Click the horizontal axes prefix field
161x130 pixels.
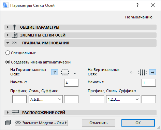point(19,99)
